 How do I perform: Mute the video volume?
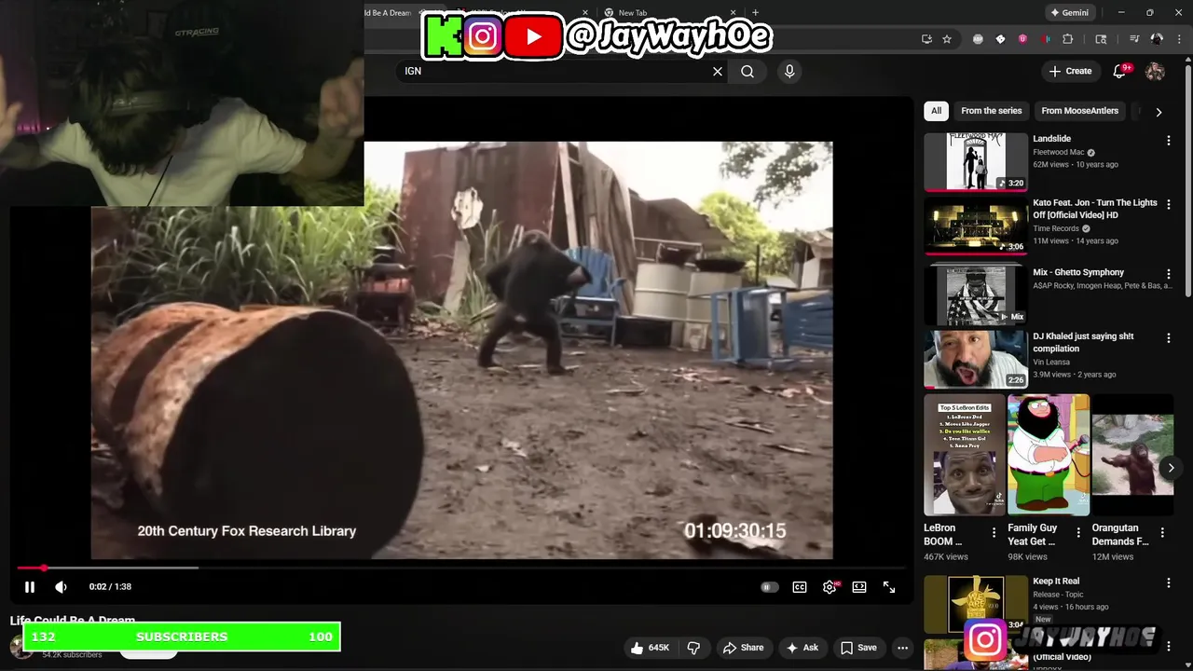point(61,587)
